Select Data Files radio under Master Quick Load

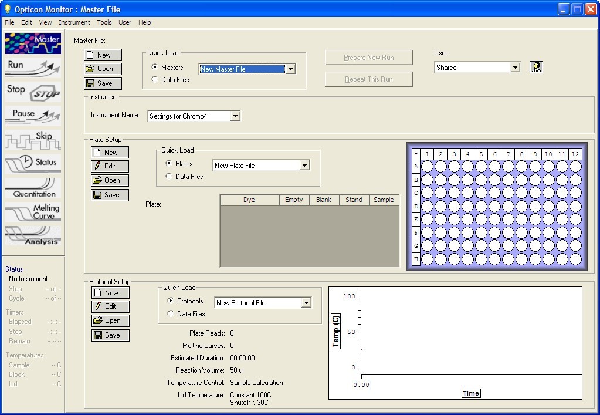[155, 79]
